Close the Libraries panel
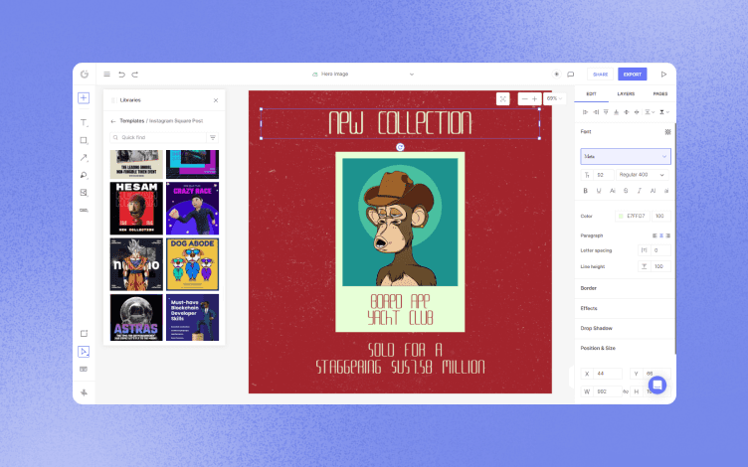748x467 pixels. [x=216, y=100]
